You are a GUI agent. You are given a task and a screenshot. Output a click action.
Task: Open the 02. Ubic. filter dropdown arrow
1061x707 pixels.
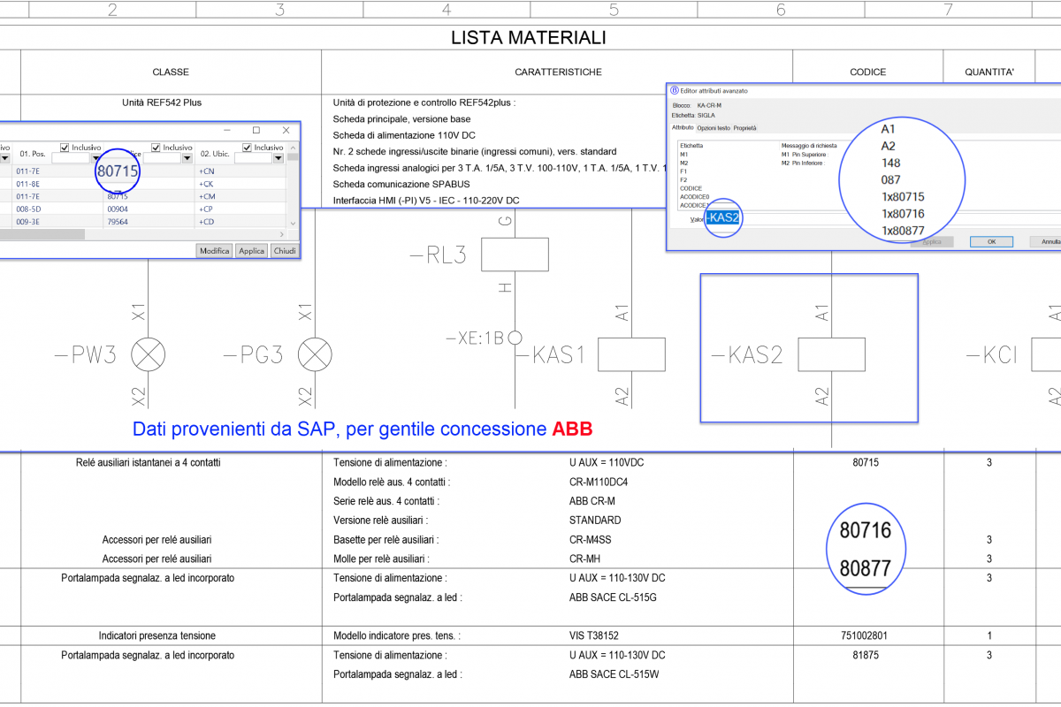(279, 159)
